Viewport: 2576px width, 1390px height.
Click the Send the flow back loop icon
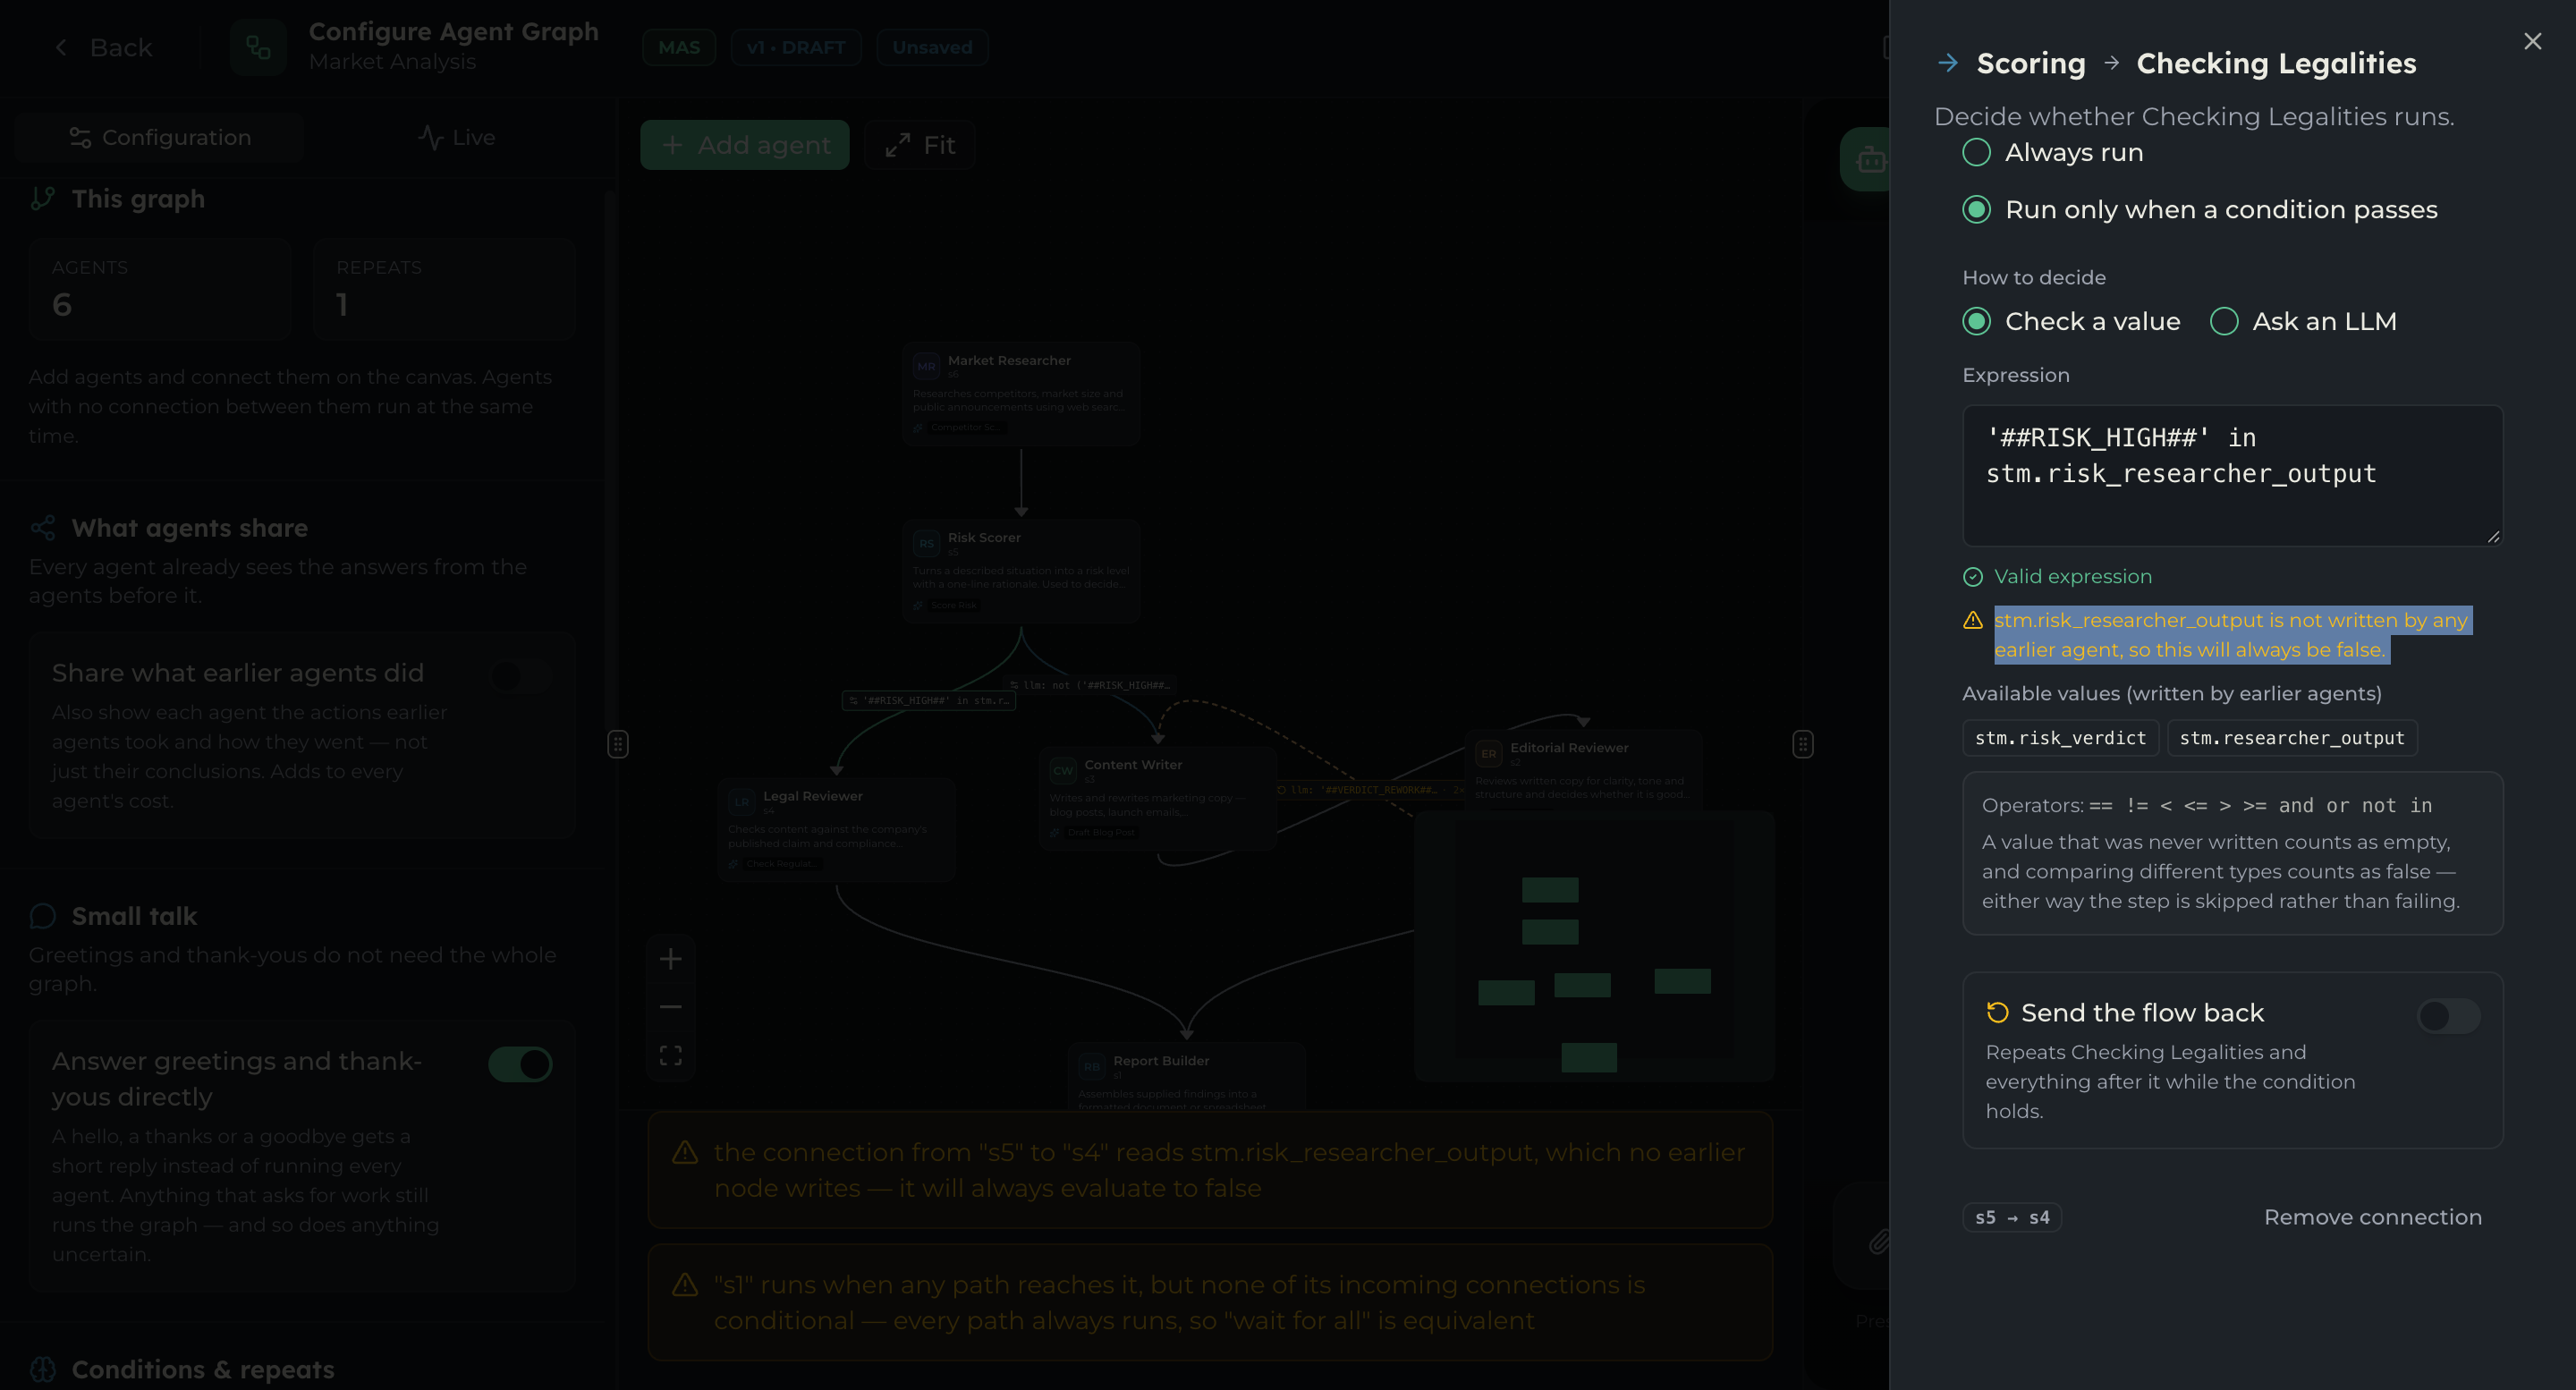1997,1012
